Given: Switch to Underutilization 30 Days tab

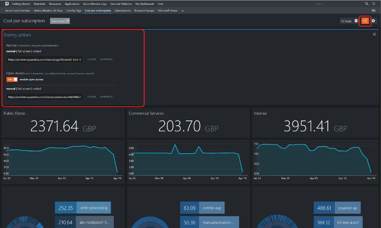Looking at the screenshot, I should 48,11.
